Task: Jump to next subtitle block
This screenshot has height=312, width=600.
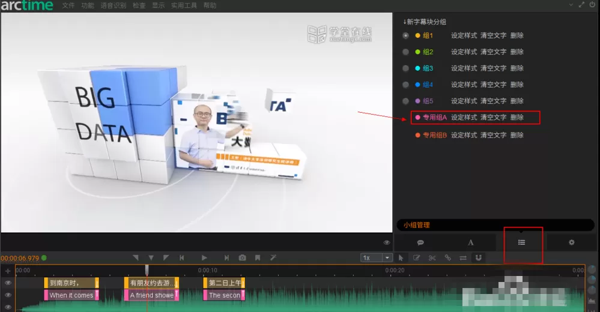Action: tap(226, 258)
